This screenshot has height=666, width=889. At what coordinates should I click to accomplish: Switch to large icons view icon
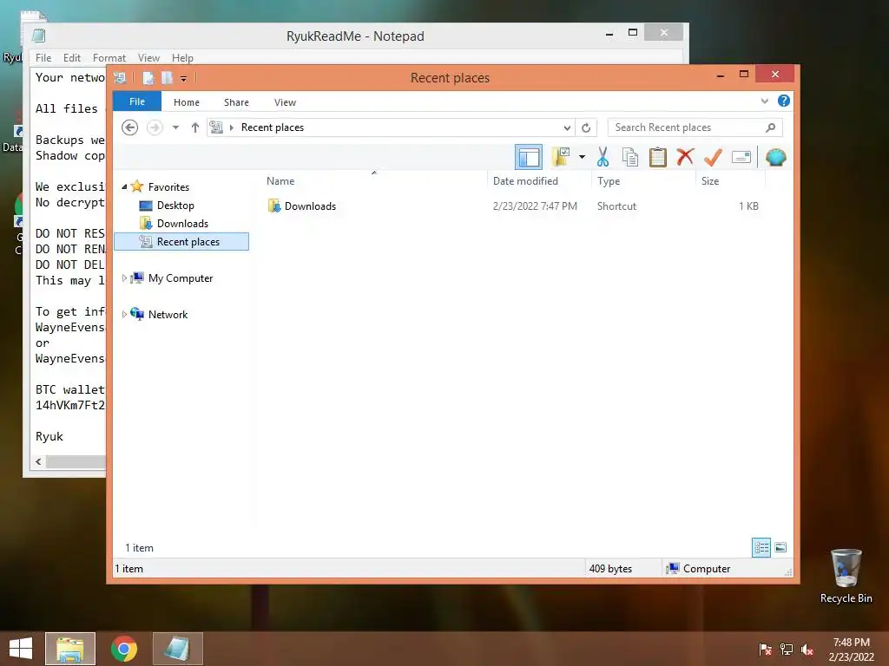pyautogui.click(x=780, y=547)
